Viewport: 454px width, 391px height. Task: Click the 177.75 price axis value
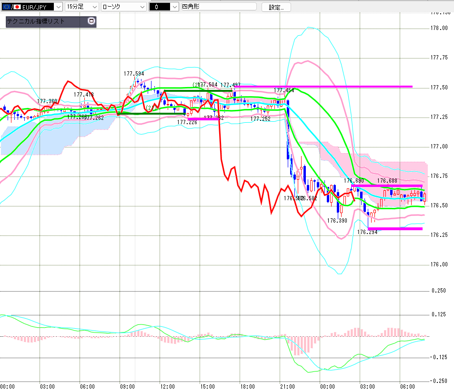pyautogui.click(x=439, y=58)
